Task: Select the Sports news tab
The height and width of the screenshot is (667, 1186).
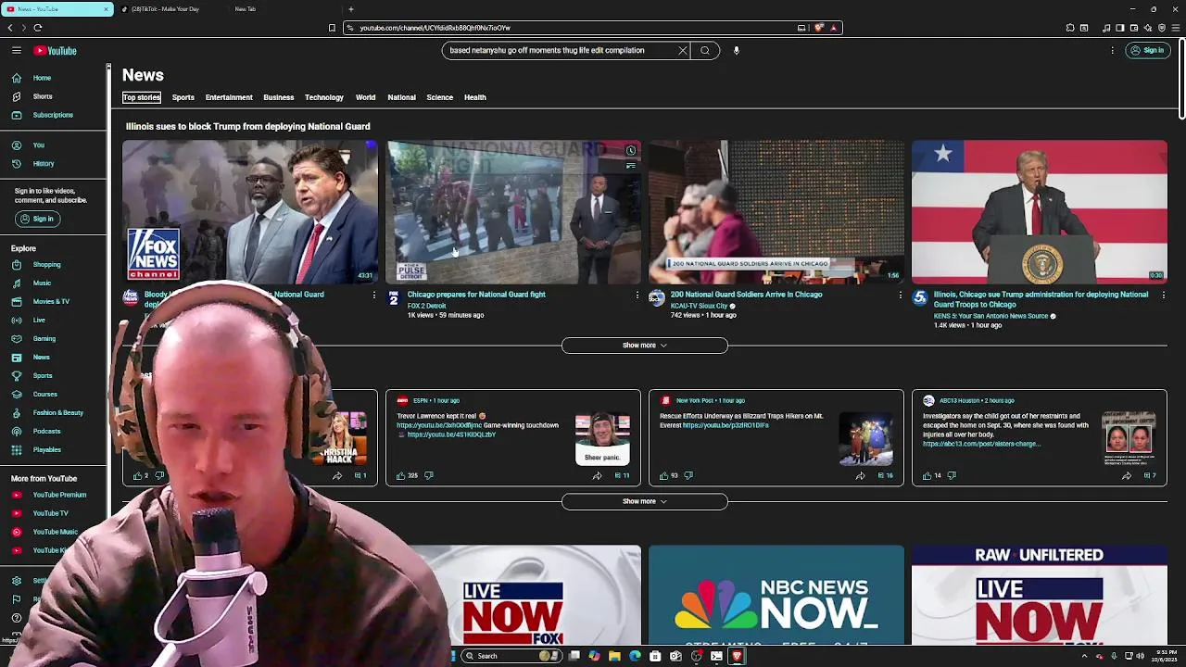Action: 183,97
